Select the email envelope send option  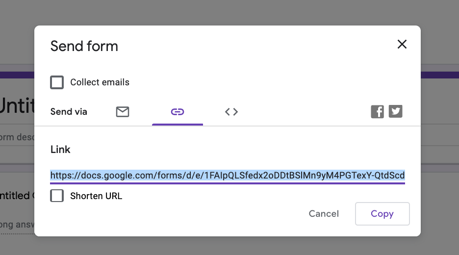(123, 112)
